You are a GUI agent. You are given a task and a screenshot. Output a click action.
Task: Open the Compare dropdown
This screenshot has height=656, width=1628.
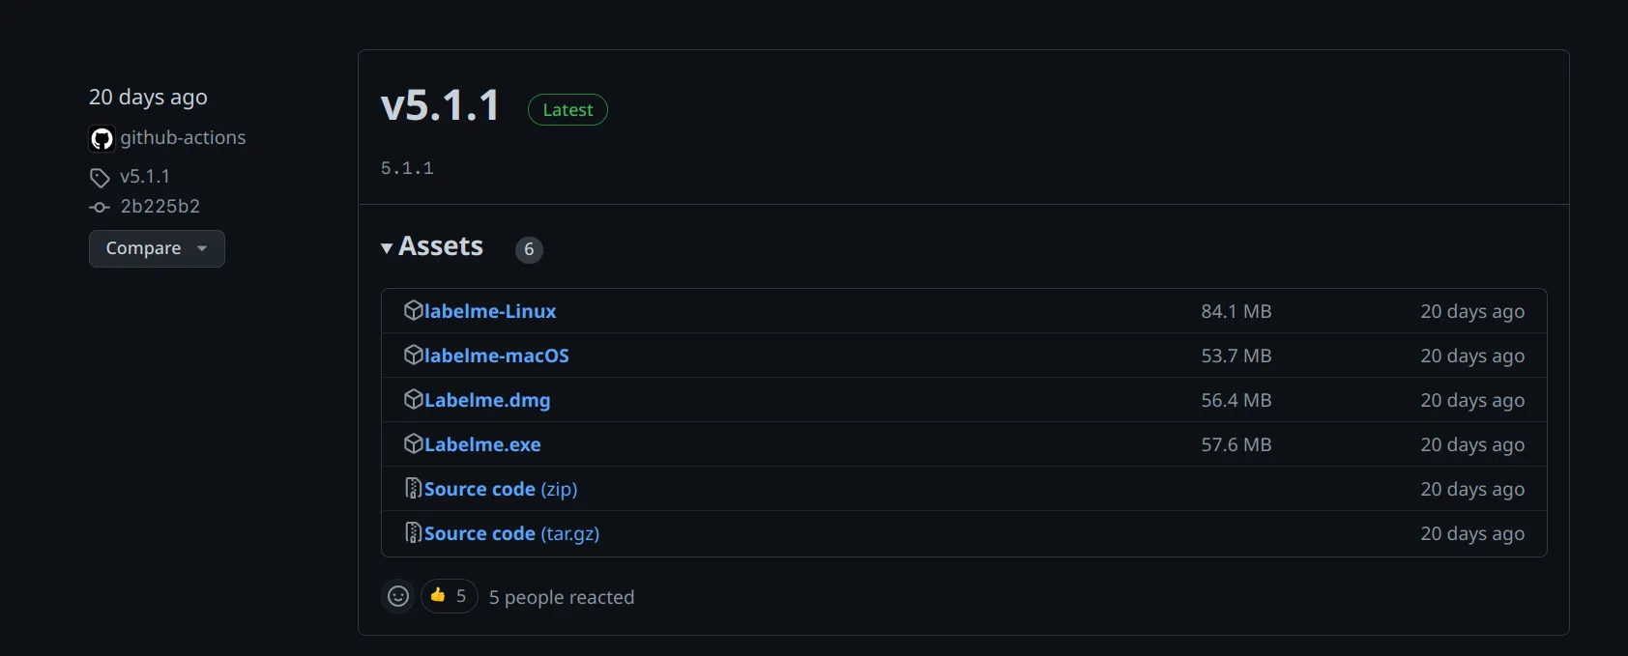tap(157, 248)
